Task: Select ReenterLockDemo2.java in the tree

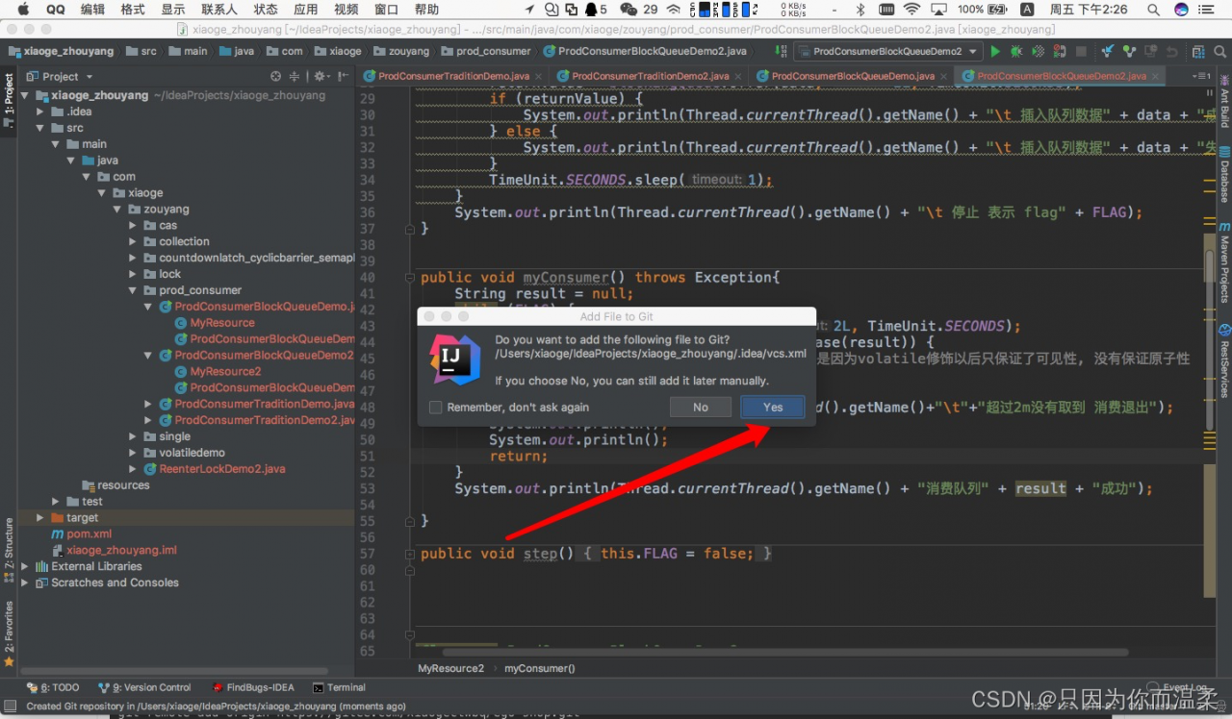Action: click(x=222, y=469)
